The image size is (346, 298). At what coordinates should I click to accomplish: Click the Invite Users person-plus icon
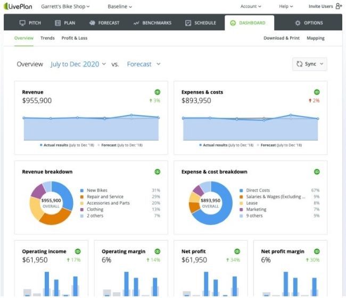[x=339, y=6]
